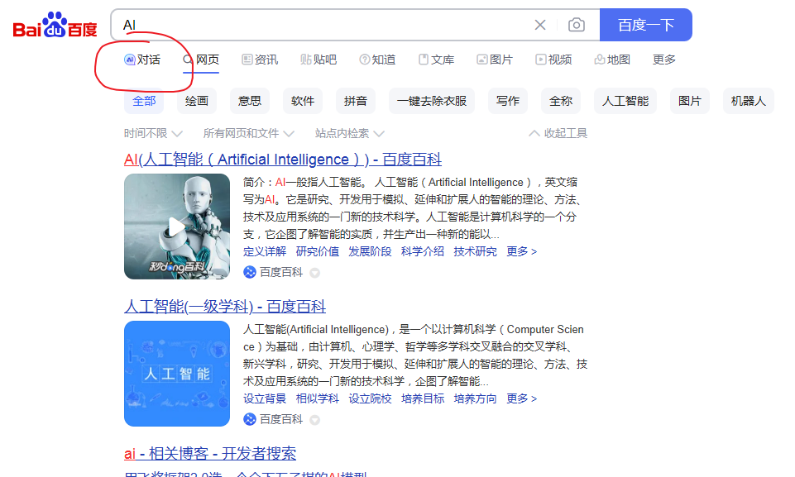Click the camera icon for image search
795x477 pixels.
(577, 25)
